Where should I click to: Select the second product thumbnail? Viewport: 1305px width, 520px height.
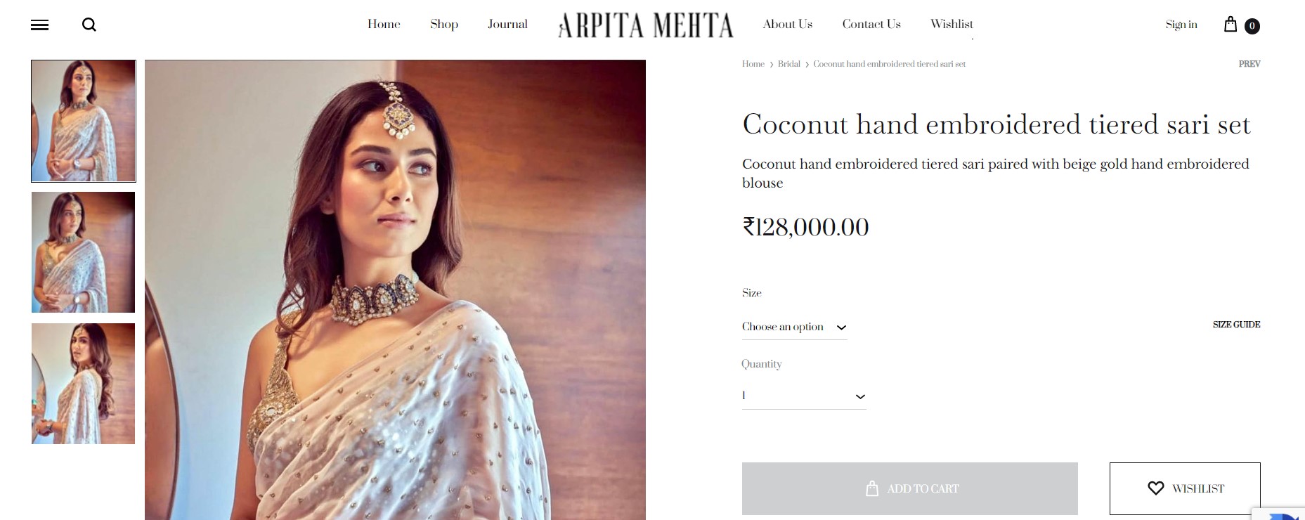(x=83, y=252)
